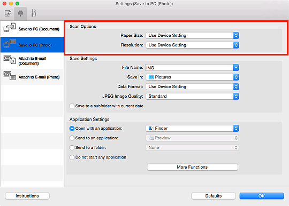Image resolution: width=289 pixels, height=206 pixels.
Task: Select Save to PC (Photo) in sidebar
Action: click(x=32, y=45)
